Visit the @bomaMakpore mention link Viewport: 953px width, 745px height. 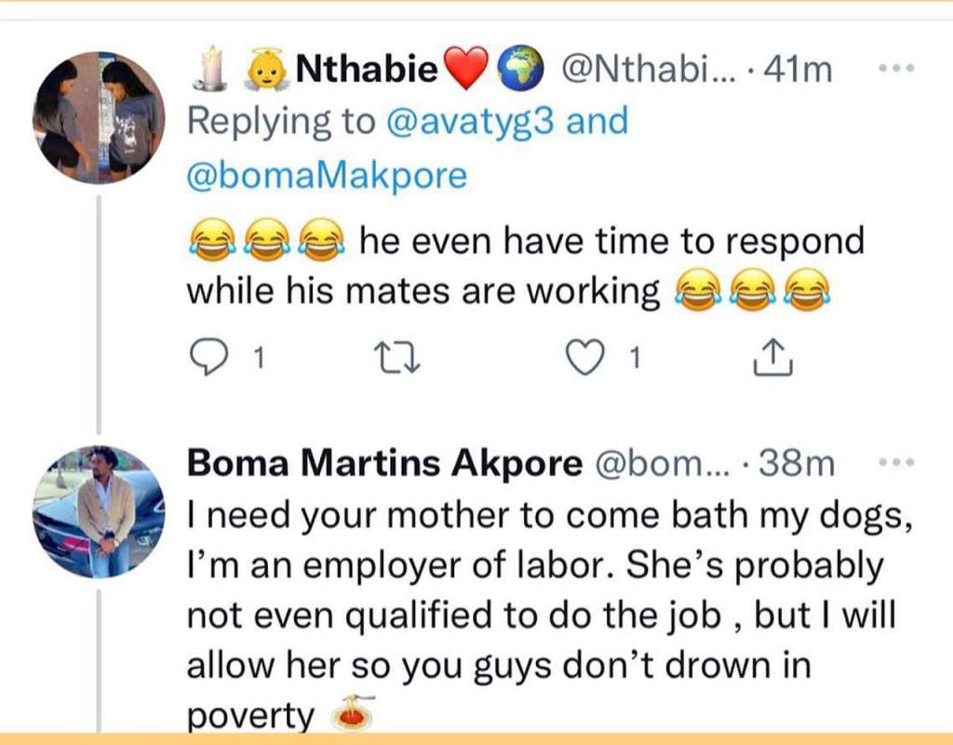click(x=327, y=175)
